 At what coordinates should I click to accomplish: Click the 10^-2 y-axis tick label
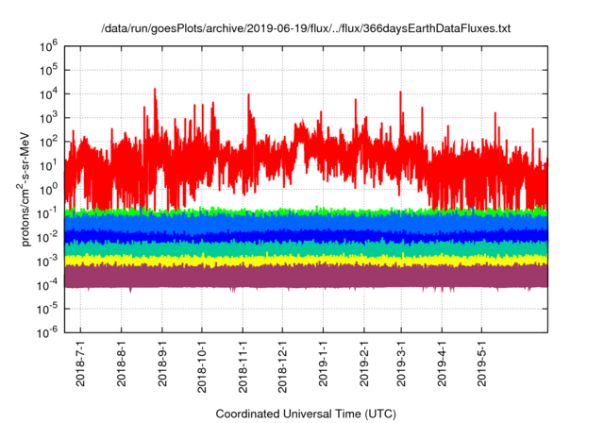coord(47,238)
